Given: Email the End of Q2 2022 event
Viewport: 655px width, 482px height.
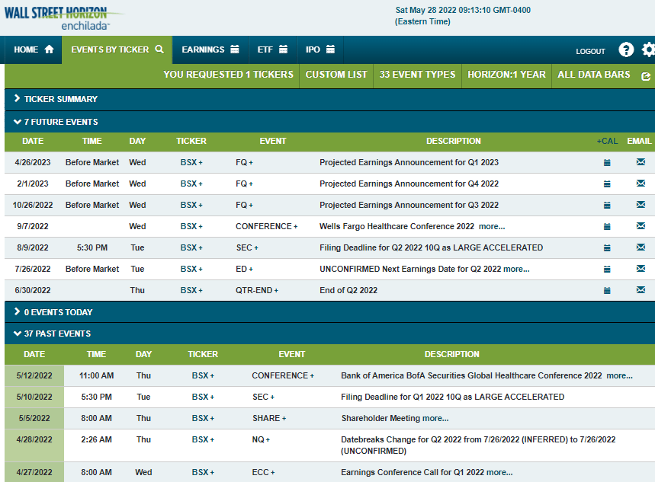Looking at the screenshot, I should click(639, 290).
